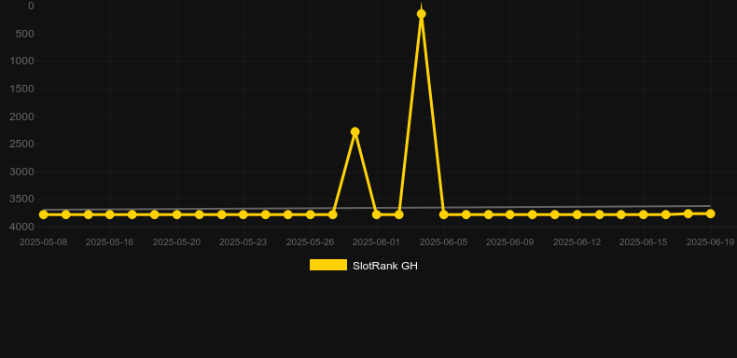Click the baseline point just before the smaller spike

(x=332, y=214)
